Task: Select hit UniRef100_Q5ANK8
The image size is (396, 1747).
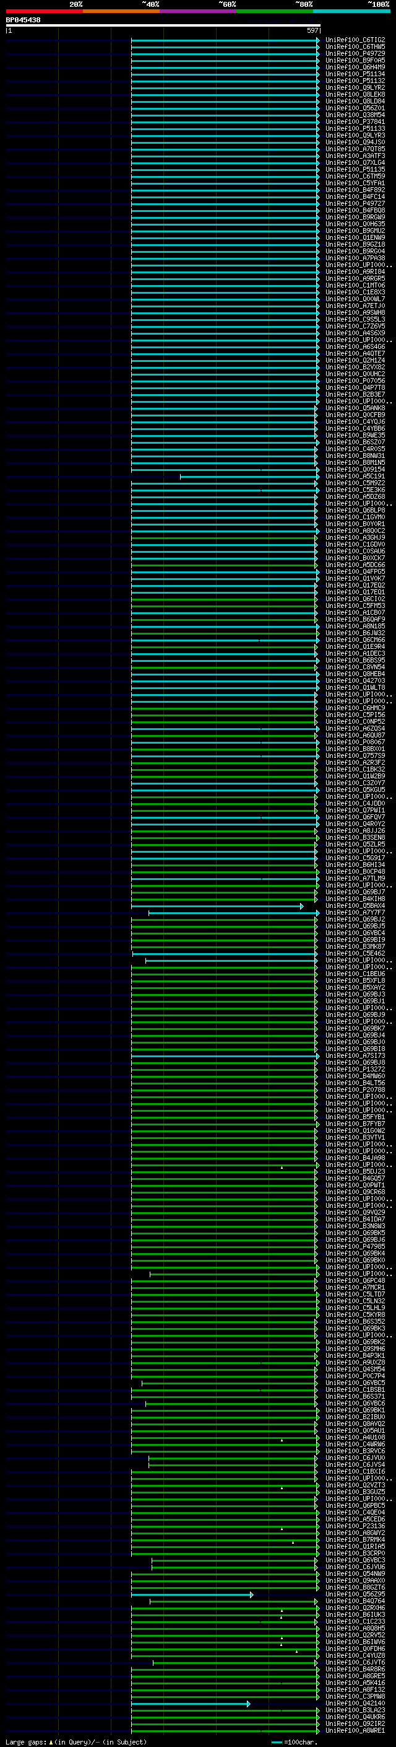Action: click(355, 408)
